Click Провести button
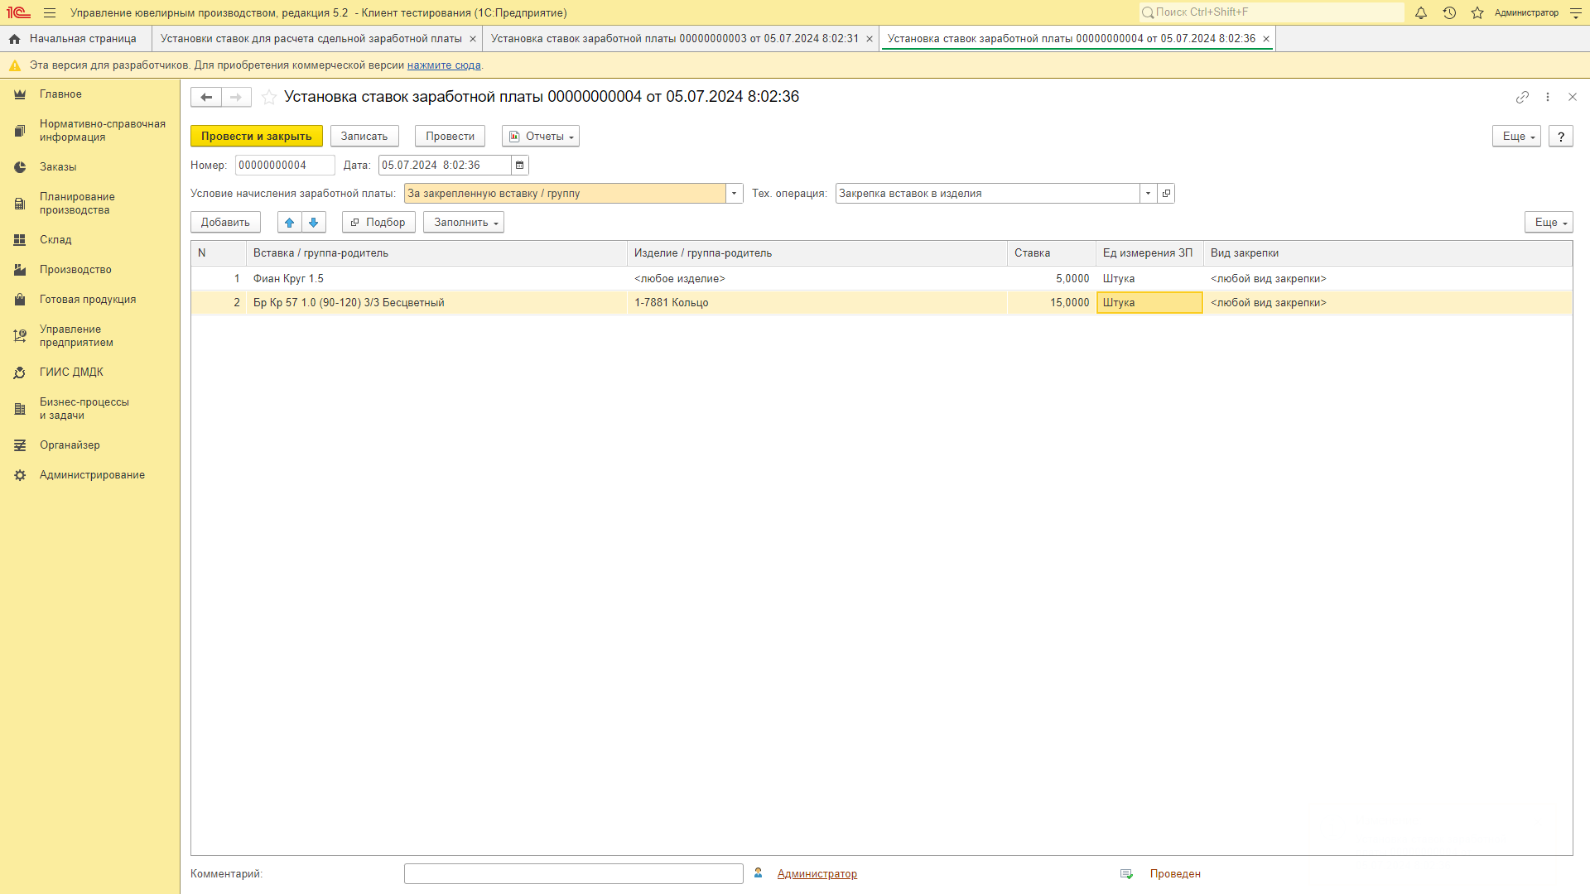This screenshot has height=894, width=1590. (450, 137)
